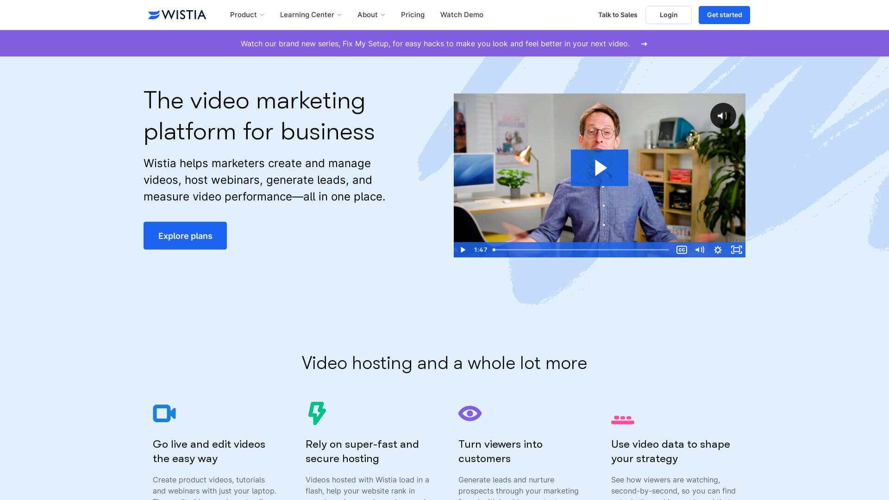Unmute the video using the circular speaker button

pos(723,115)
